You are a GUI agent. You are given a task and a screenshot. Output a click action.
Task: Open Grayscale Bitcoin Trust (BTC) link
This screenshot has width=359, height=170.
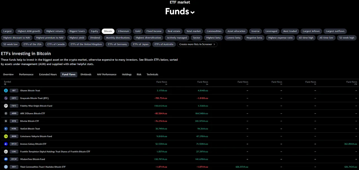34,98
